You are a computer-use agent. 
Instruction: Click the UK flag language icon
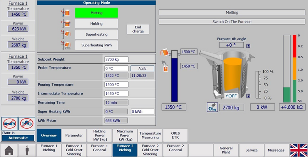pyautogui.click(x=298, y=150)
